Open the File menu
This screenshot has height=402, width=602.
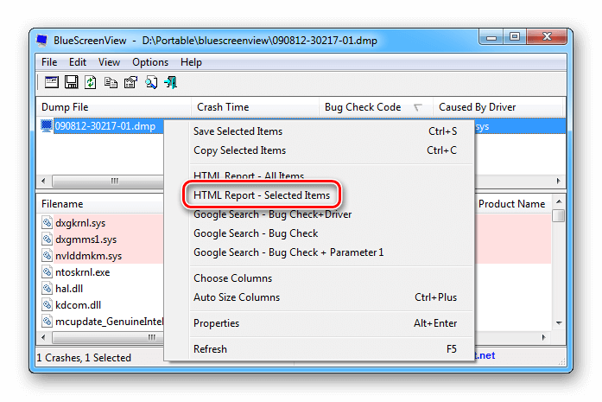[49, 62]
